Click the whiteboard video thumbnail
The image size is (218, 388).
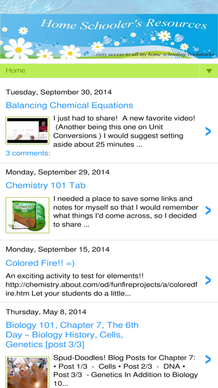27,131
